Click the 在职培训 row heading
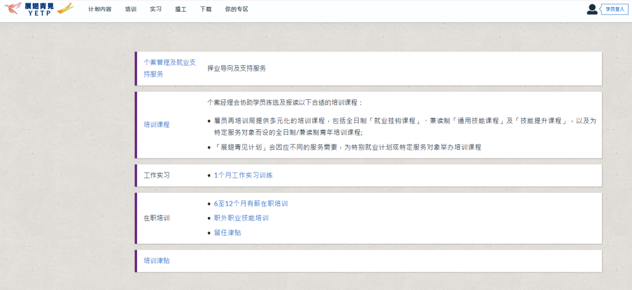The width and height of the screenshot is (632, 290). (x=157, y=218)
